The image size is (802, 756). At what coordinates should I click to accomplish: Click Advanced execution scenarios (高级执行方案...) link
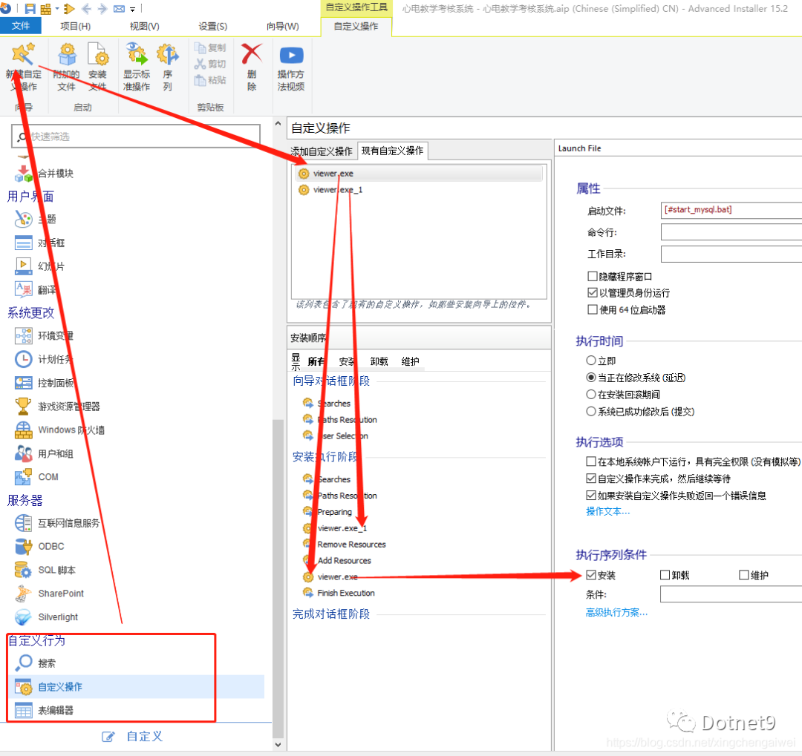tap(616, 612)
